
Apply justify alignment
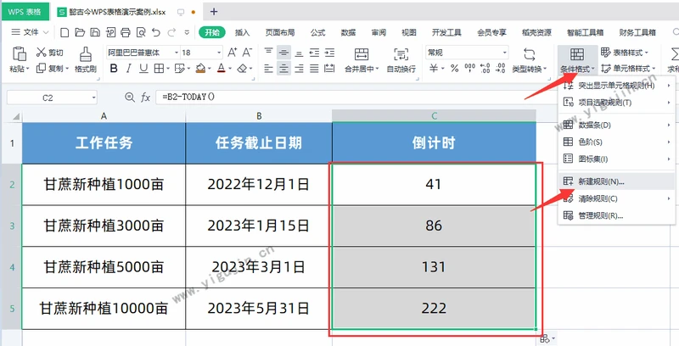click(314, 69)
